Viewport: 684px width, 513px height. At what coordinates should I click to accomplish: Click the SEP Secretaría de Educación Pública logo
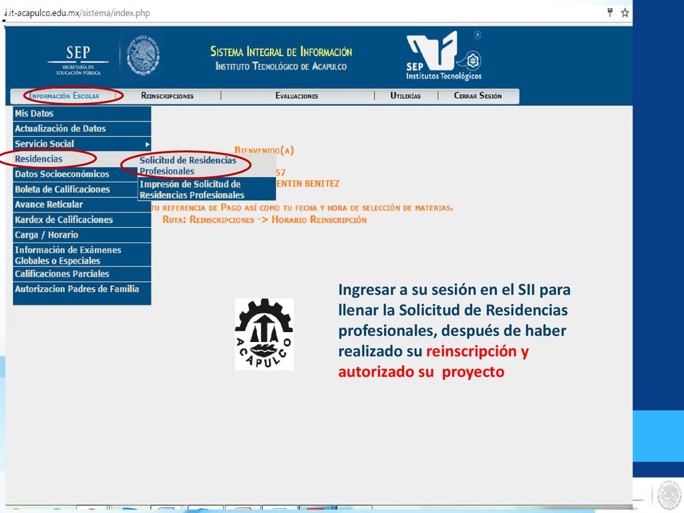coord(78,60)
